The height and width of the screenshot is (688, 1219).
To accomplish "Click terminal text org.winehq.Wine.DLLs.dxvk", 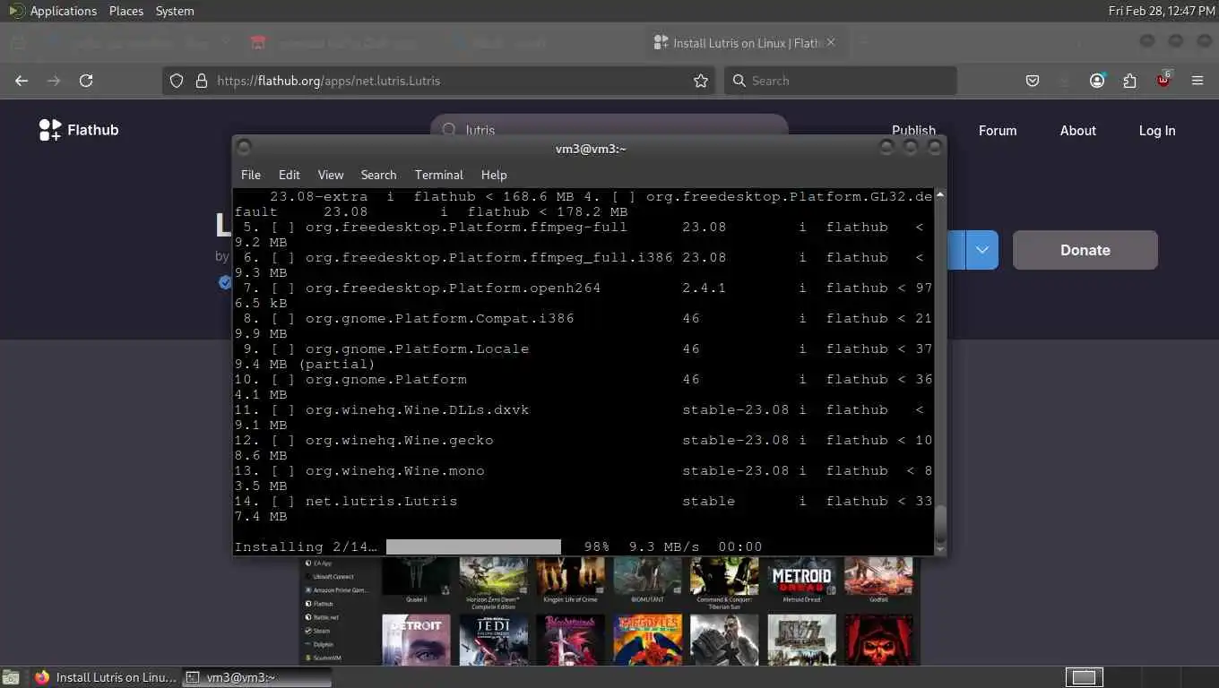I will (417, 410).
